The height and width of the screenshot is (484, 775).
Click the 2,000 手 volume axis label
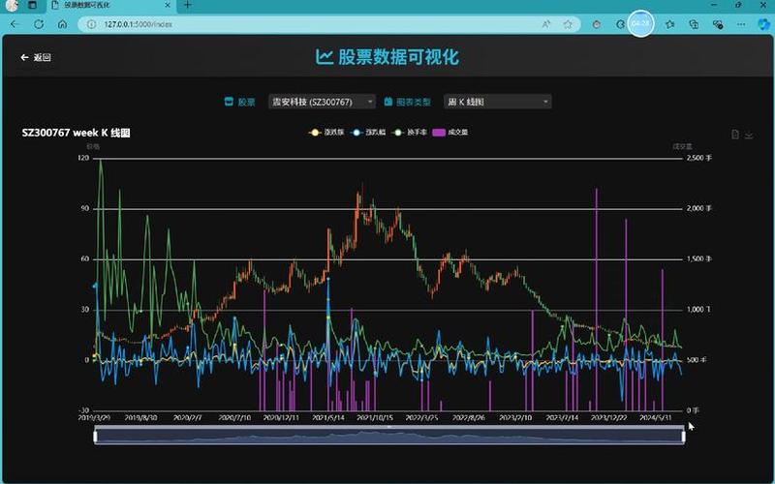tap(698, 208)
